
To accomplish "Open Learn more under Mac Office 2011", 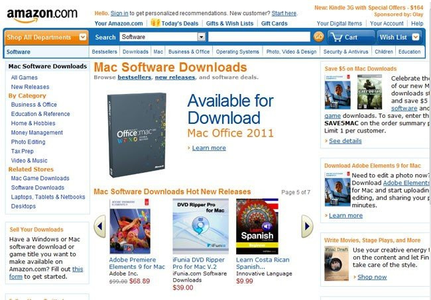I will tap(209, 148).
